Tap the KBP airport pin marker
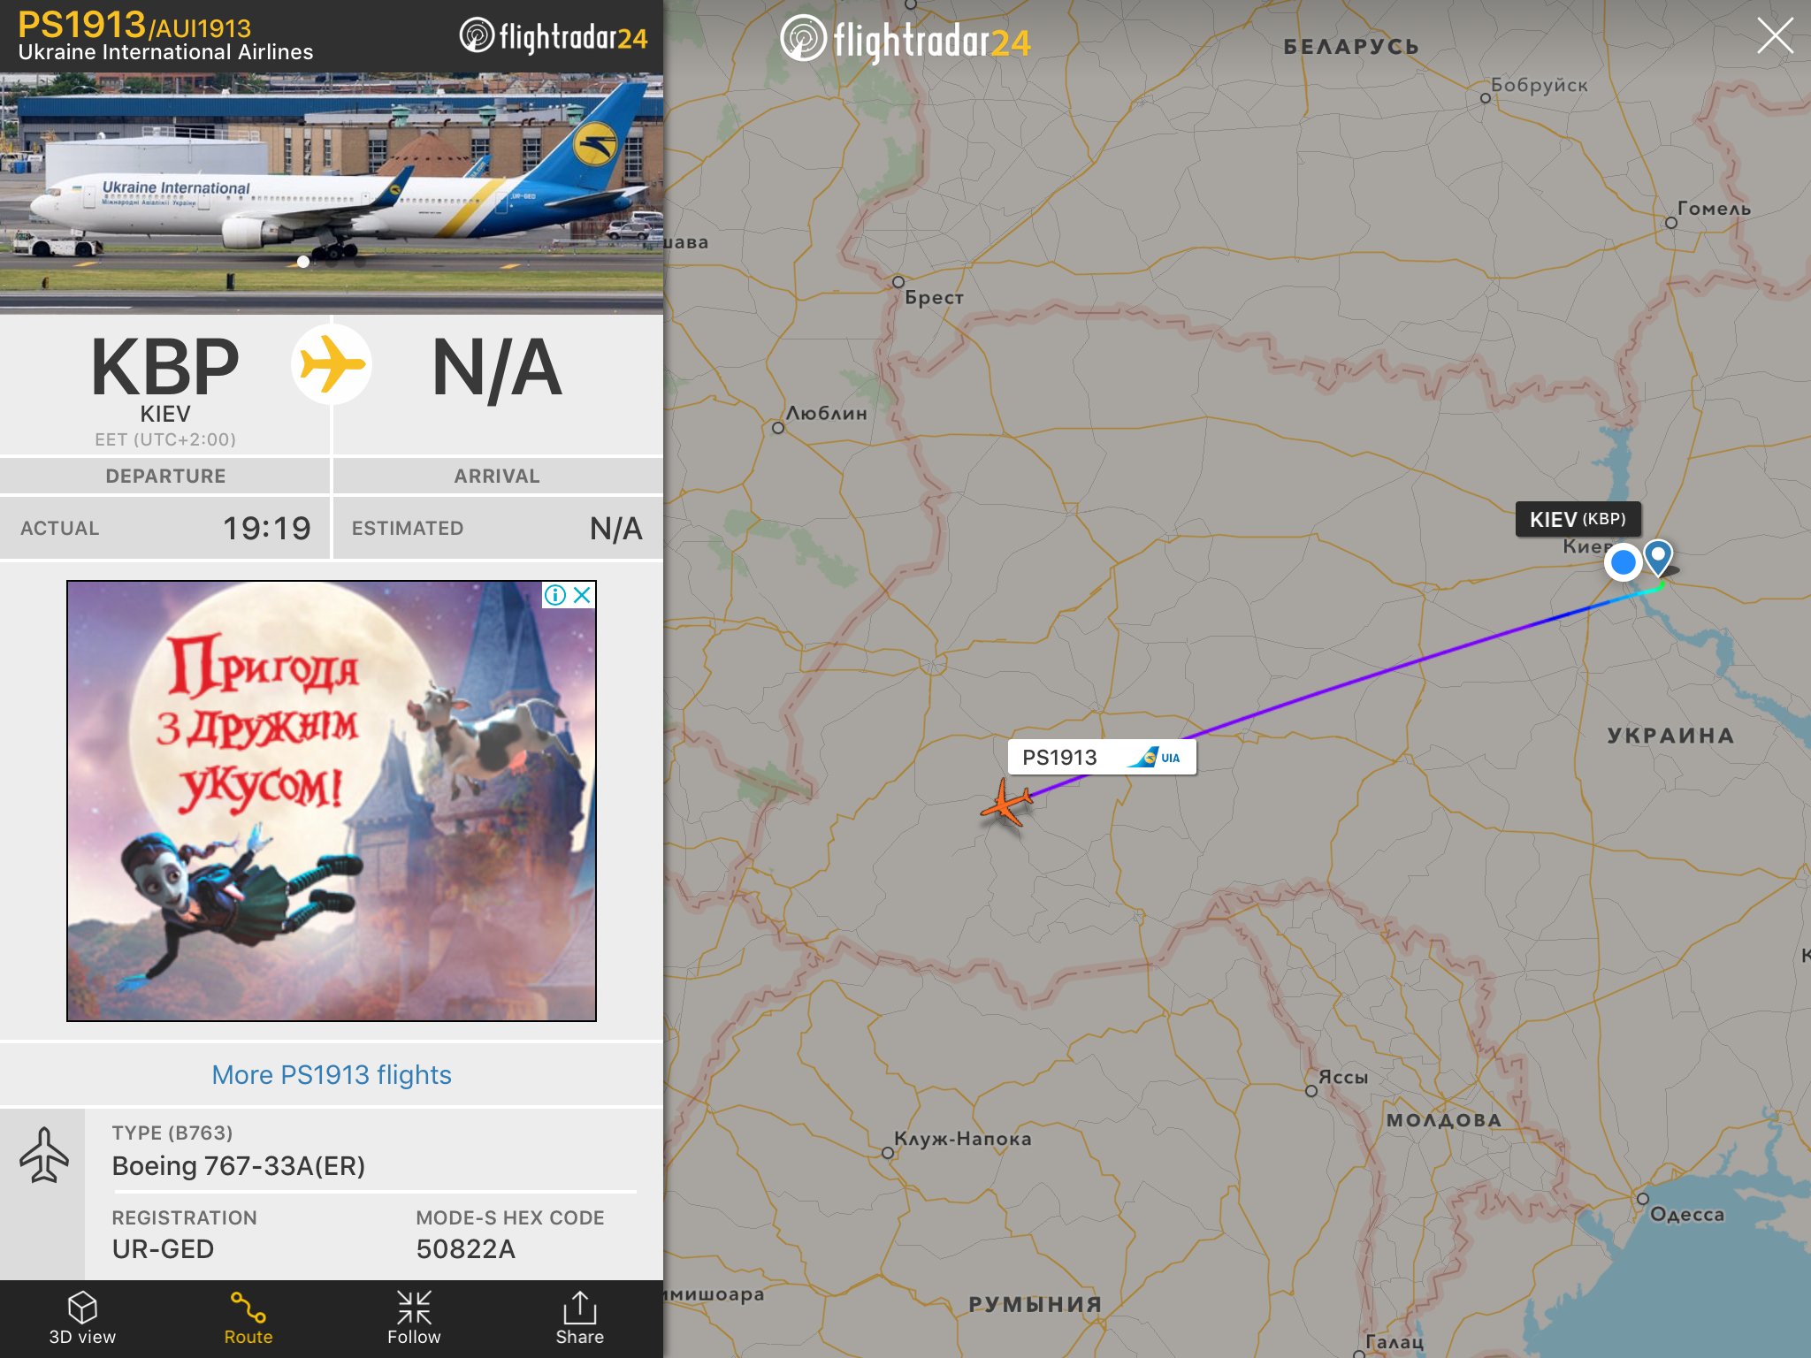Viewport: 1811px width, 1358px height. pos(1658,558)
